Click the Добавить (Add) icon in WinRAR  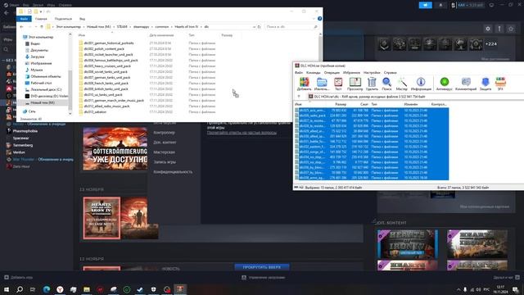tap(304, 84)
